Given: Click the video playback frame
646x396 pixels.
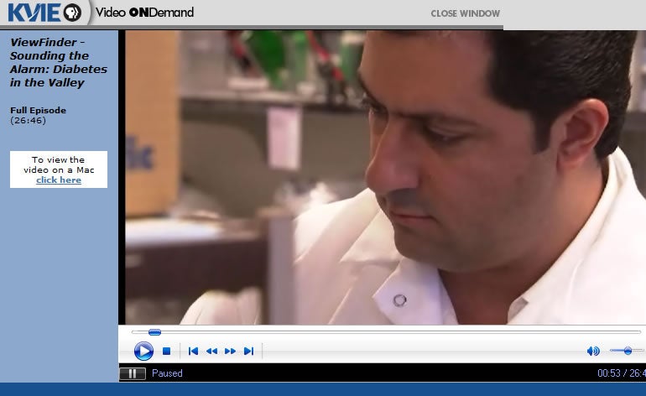Looking at the screenshot, I should click(x=382, y=176).
